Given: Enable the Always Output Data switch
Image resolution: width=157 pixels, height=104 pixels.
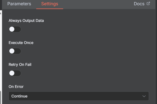Looking at the screenshot, I should [x=15, y=29].
